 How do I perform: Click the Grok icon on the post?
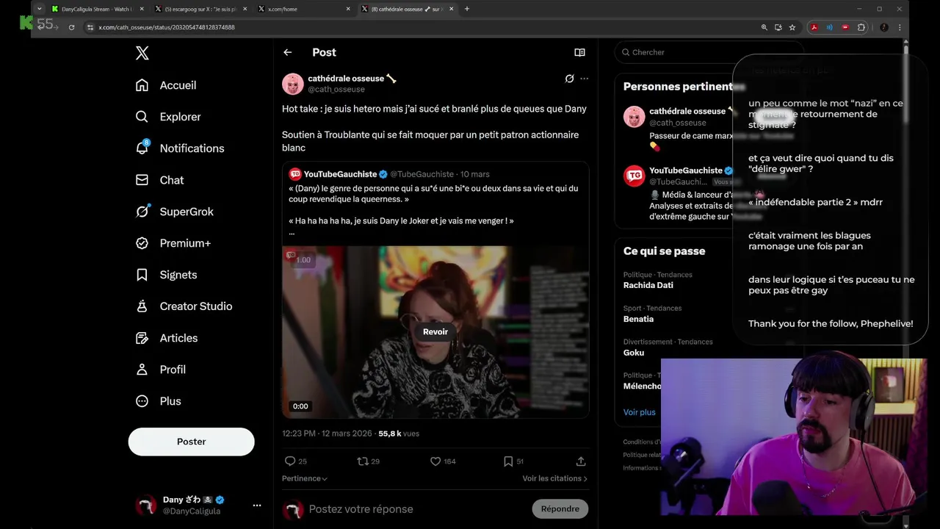tap(569, 79)
